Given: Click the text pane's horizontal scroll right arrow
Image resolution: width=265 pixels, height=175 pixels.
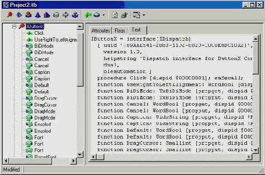Looking at the screenshot, I should pyautogui.click(x=249, y=157).
